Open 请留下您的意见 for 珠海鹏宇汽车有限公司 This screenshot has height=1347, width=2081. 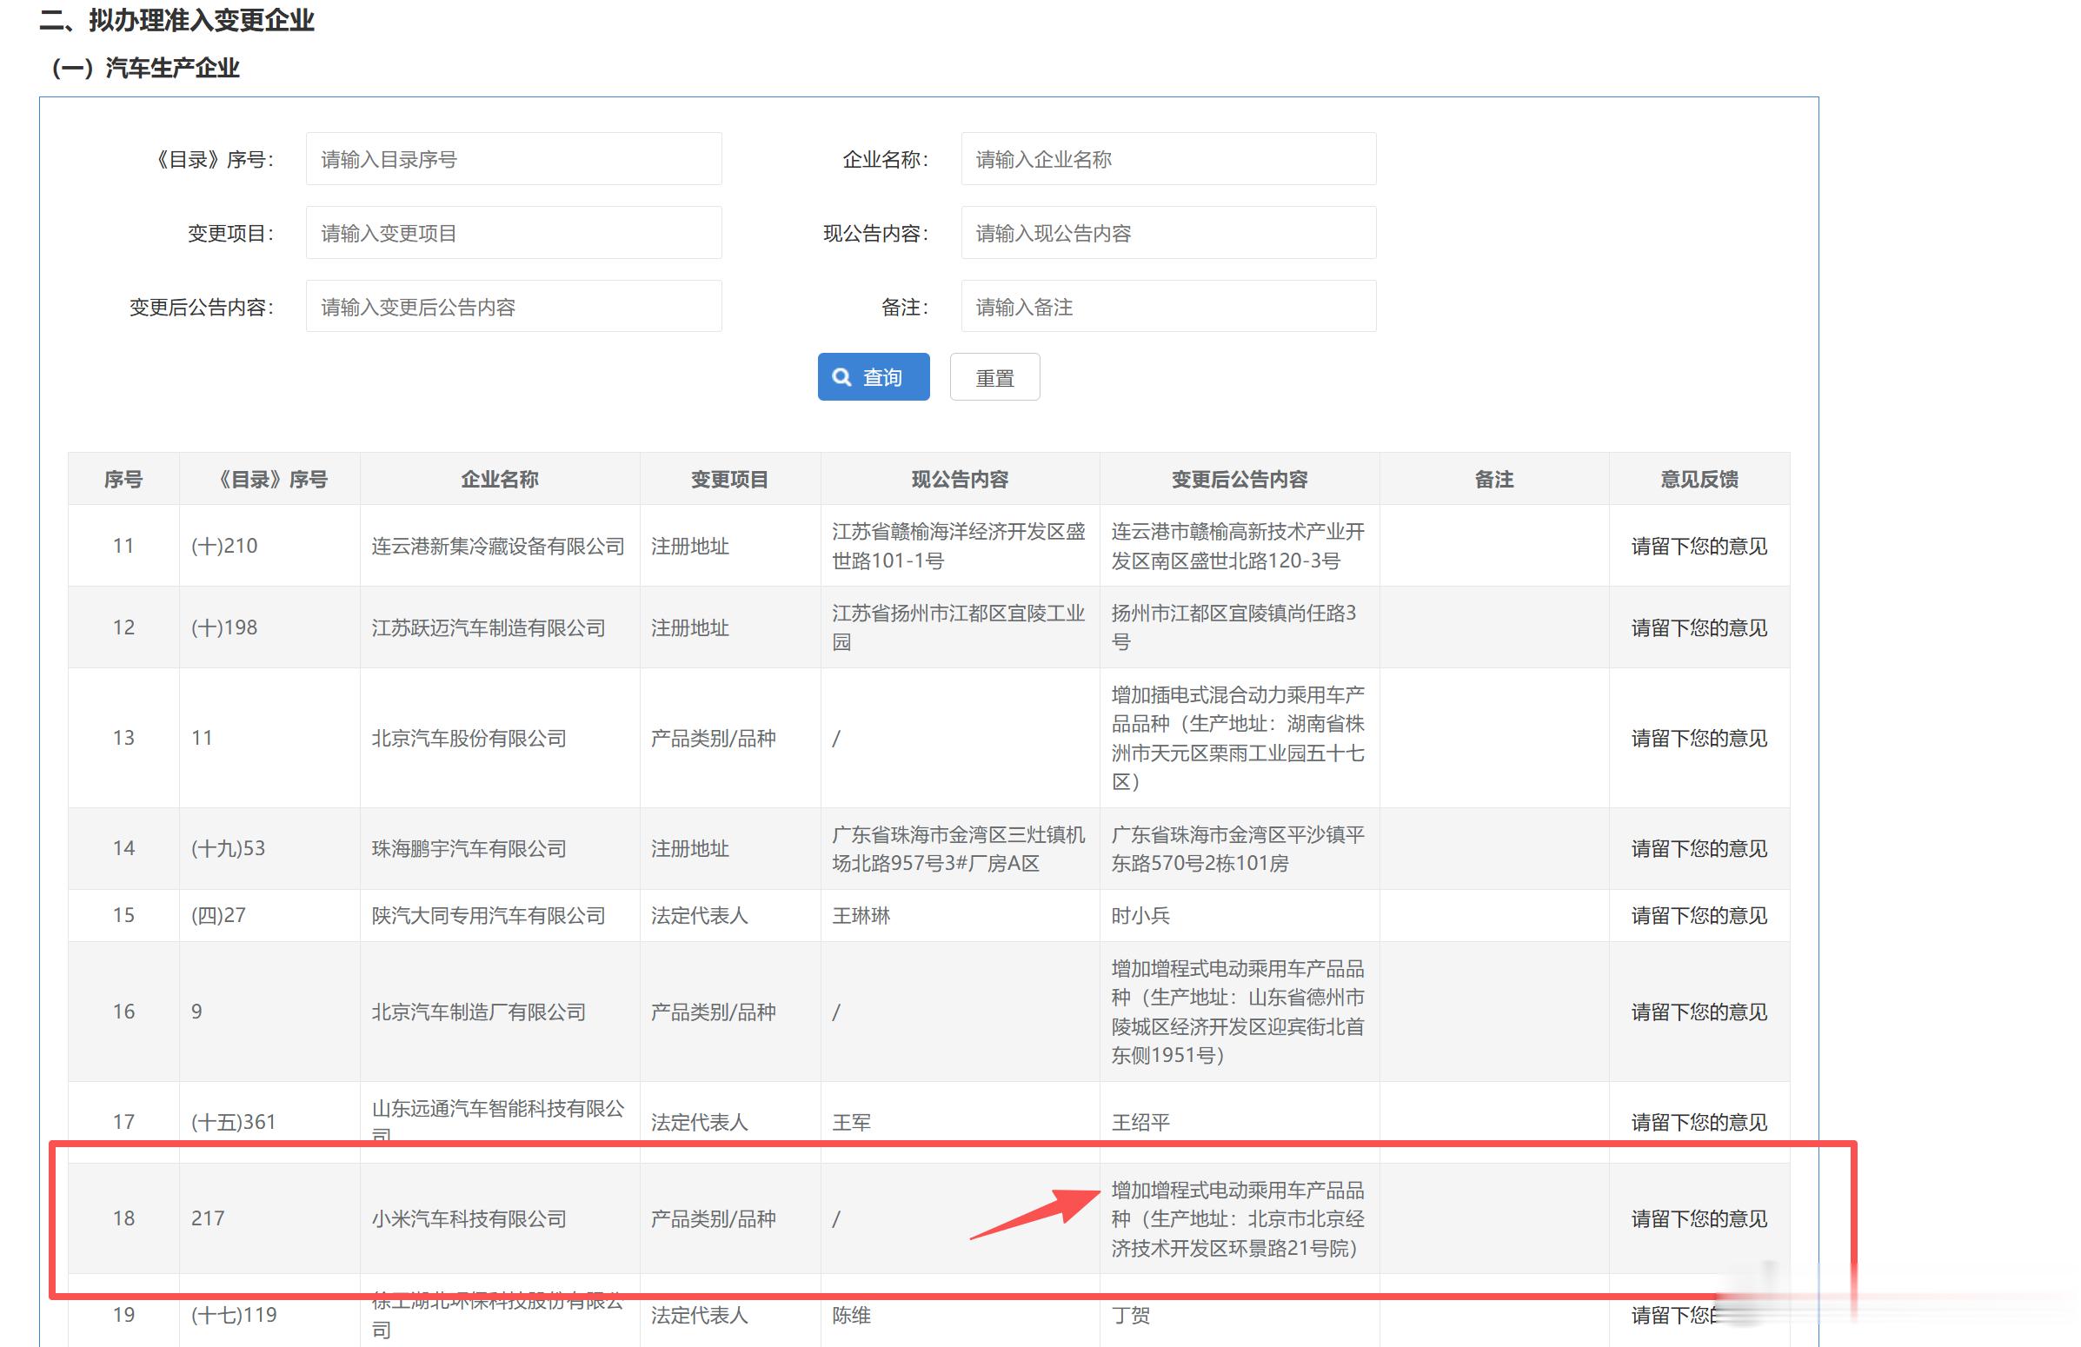(1699, 849)
